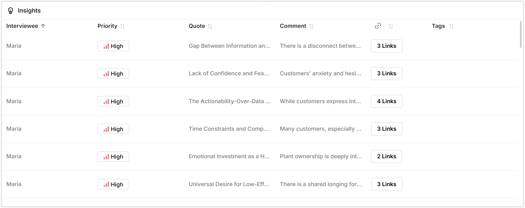The image size is (525, 208).
Task: Open the 4 Links button
Action: (386, 101)
